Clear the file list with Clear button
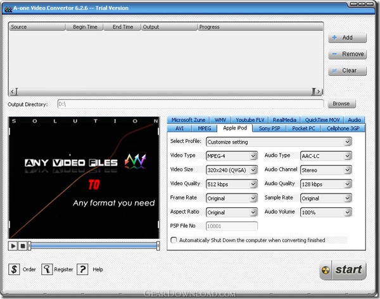Viewport: 380px width, 299px height. click(347, 70)
